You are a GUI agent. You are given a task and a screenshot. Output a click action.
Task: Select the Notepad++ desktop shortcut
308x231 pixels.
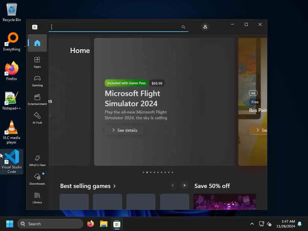(x=12, y=100)
